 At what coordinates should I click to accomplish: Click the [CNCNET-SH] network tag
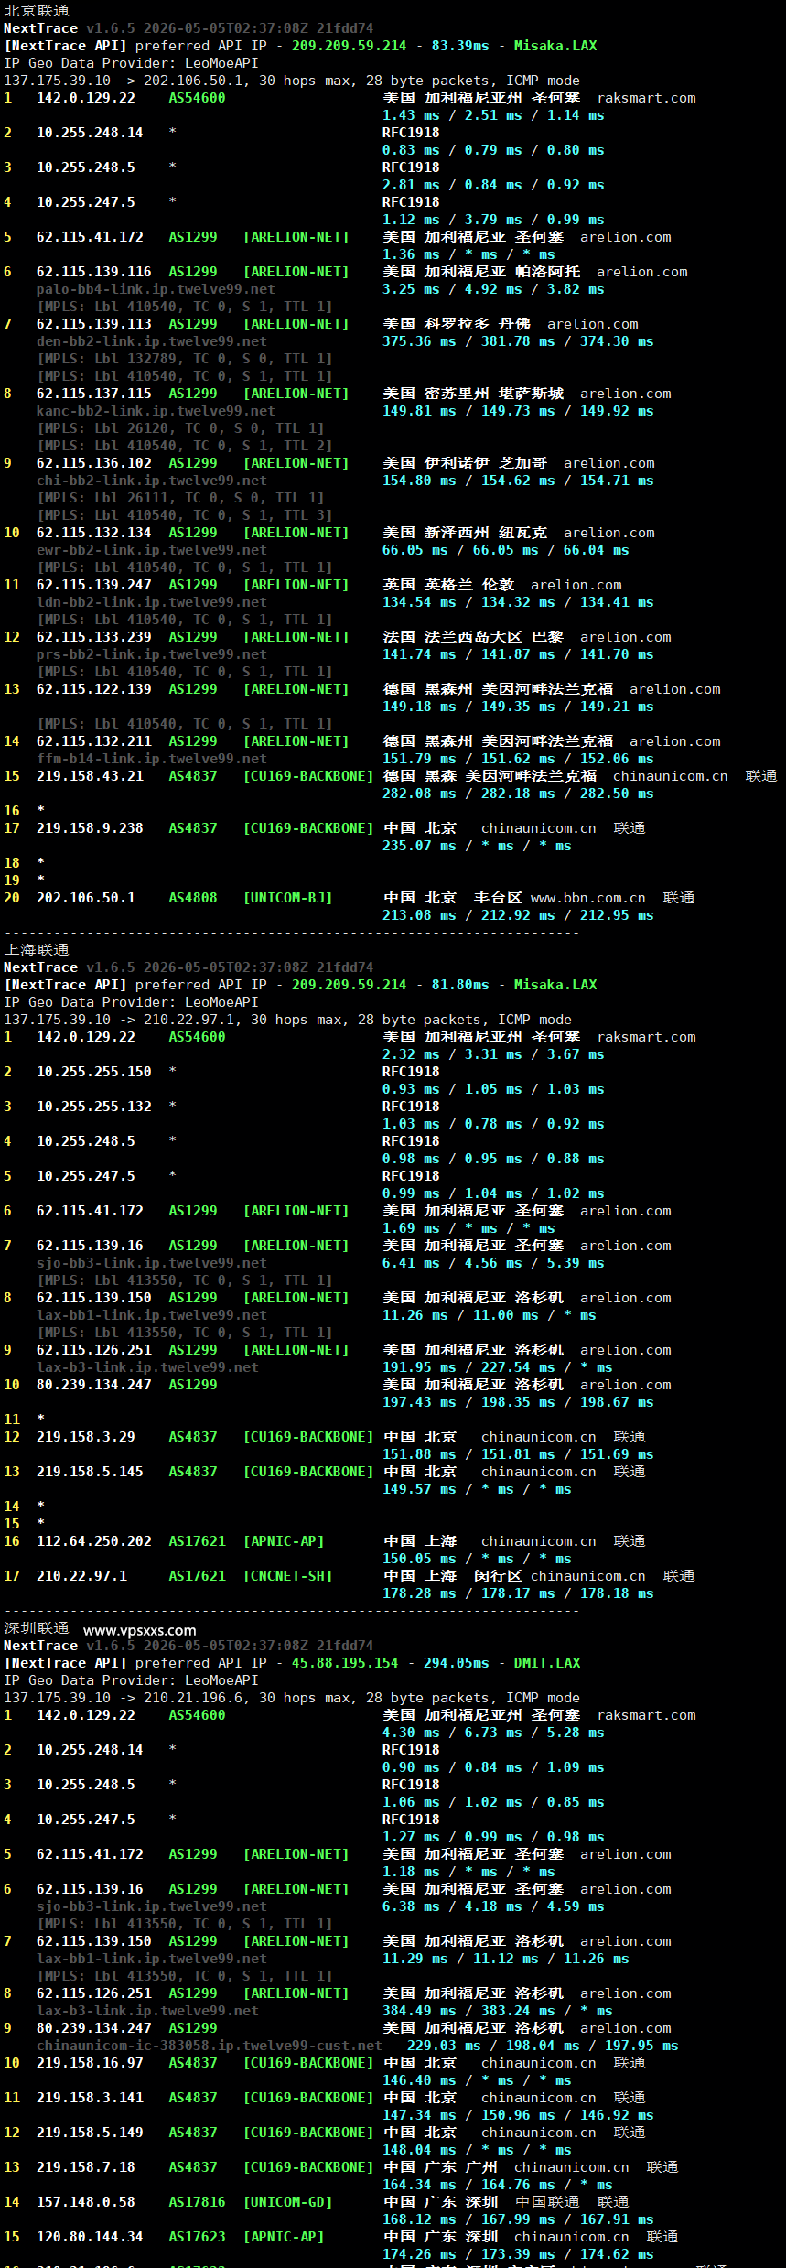coord(287,1576)
